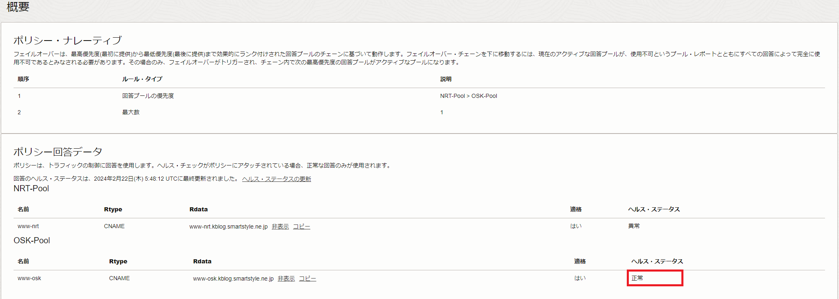
Task: Click the NRT-Pool > OSK-Pool description
Action: click(469, 96)
